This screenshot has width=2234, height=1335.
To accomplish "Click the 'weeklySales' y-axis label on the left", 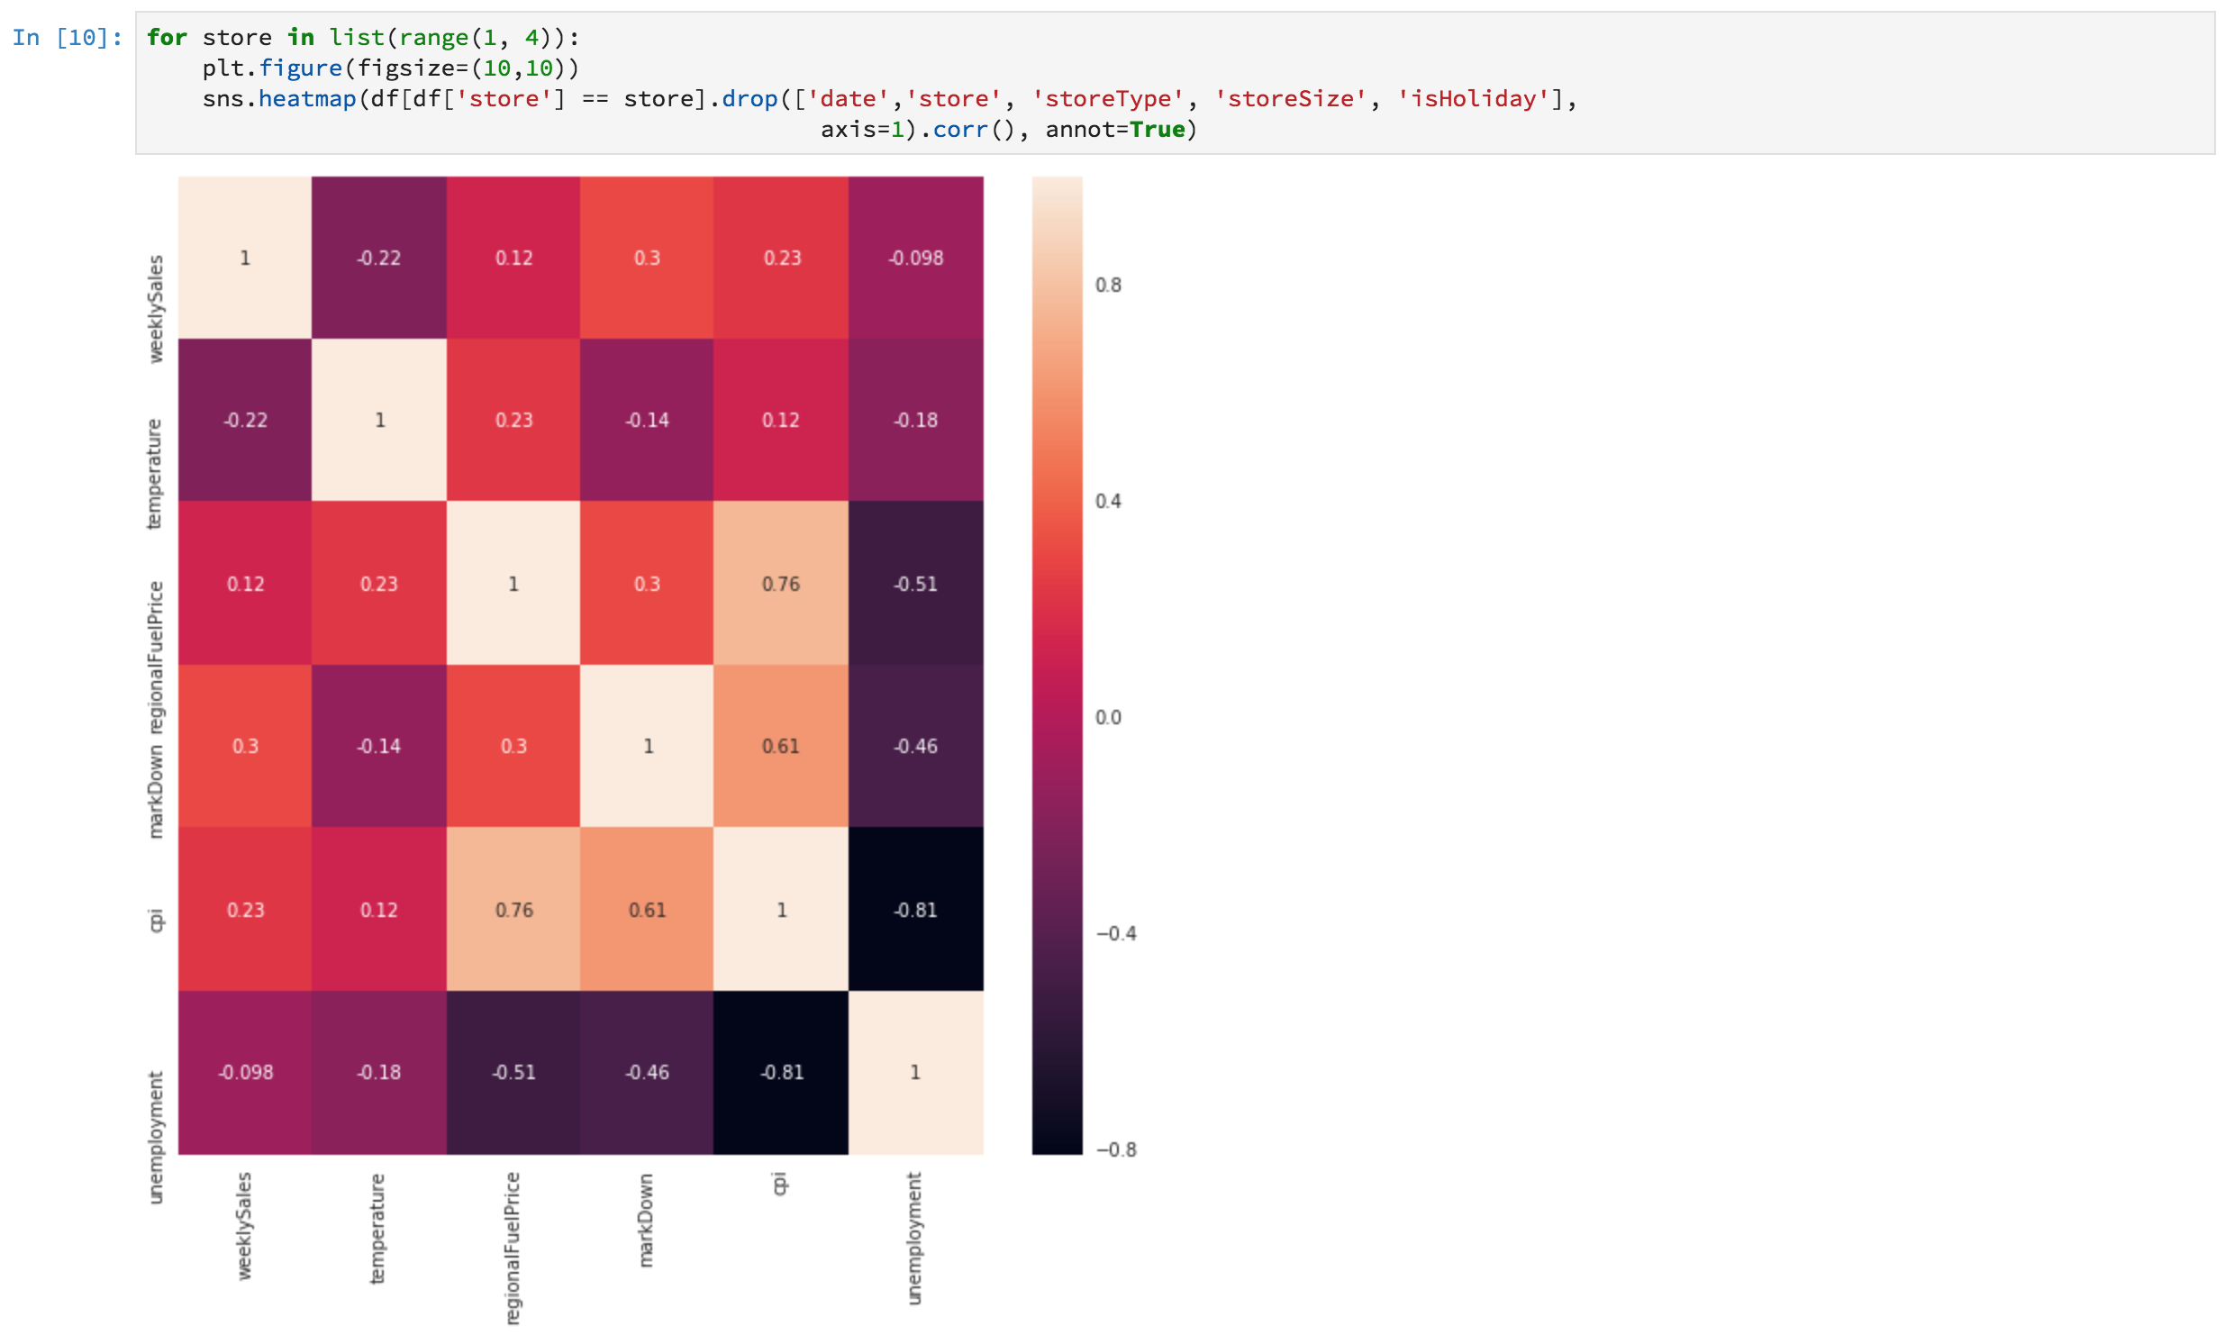I will 156,309.
